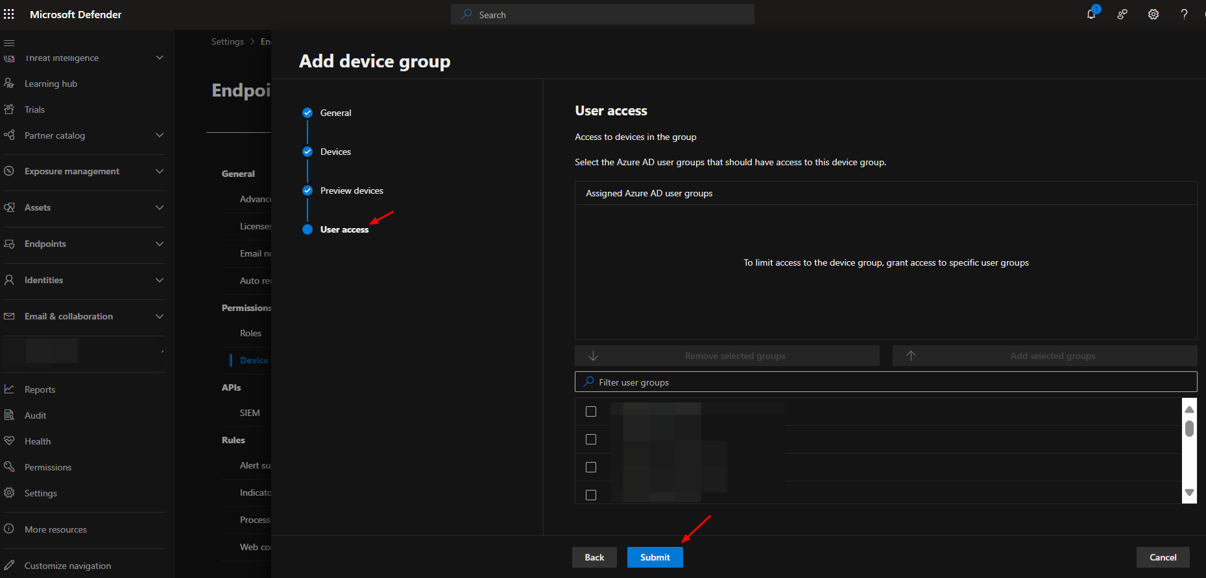The image size is (1206, 578).
Task: Click the Trials gift icon
Action: [x=9, y=110]
